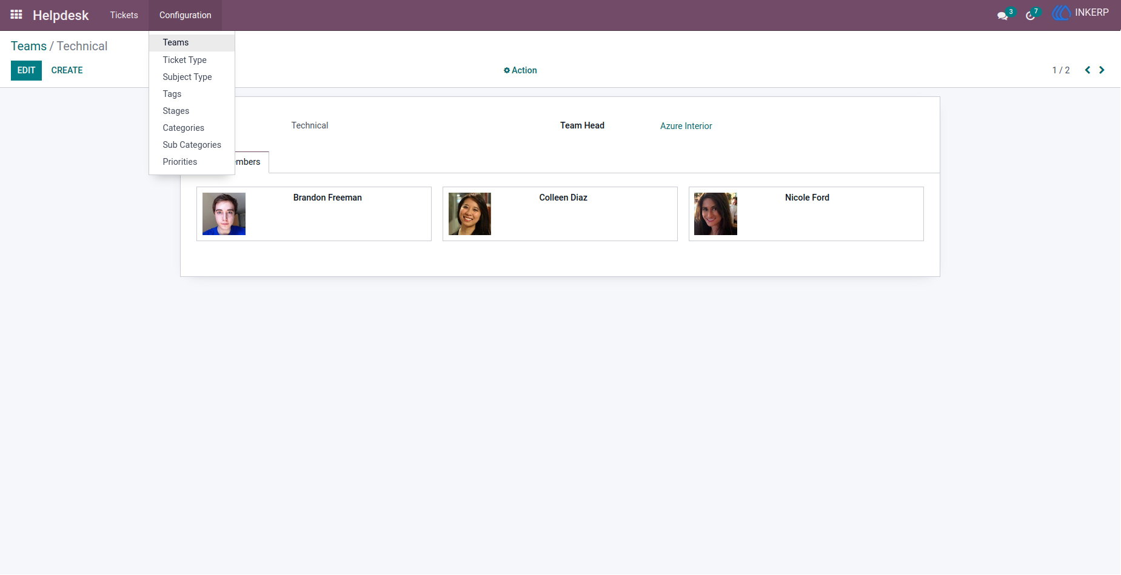Select Priorities menu entry
The height and width of the screenshot is (575, 1121).
192,162
